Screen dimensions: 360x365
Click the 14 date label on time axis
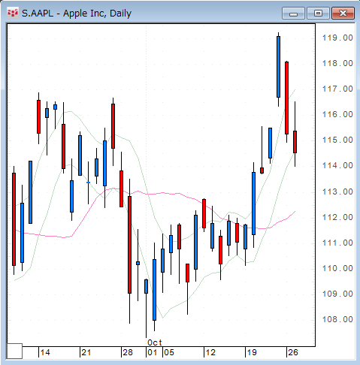(45, 352)
